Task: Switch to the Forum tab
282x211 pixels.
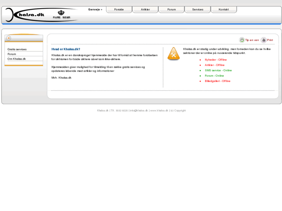Action: coord(171,10)
